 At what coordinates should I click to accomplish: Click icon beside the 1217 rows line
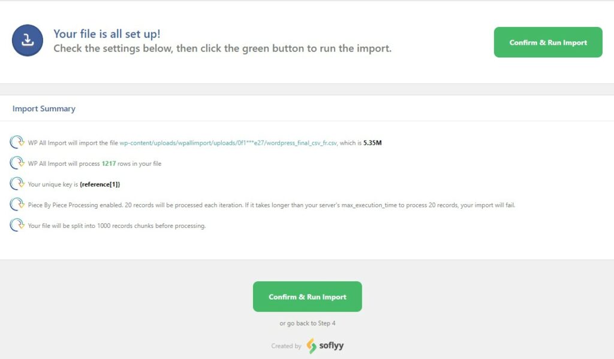(x=17, y=163)
